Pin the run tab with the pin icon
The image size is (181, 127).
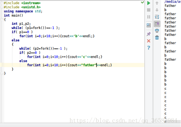click(x=149, y=34)
